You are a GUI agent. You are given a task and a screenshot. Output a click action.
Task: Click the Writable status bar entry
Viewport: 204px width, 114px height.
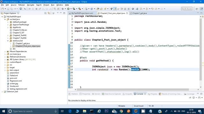[x=122, y=106]
